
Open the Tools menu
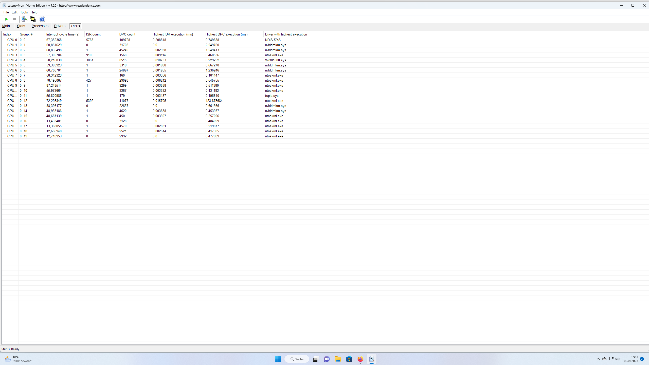[x=24, y=12]
